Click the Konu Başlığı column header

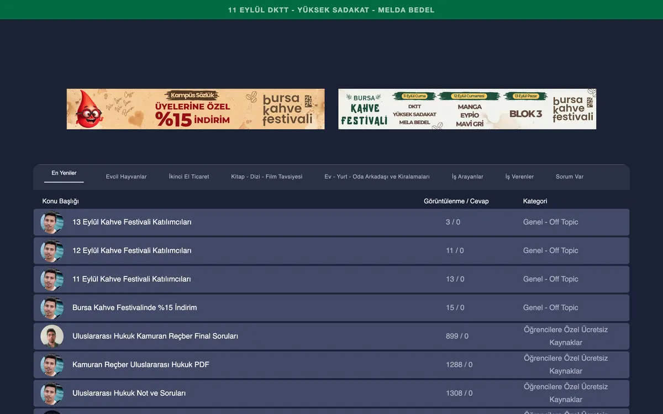point(61,201)
